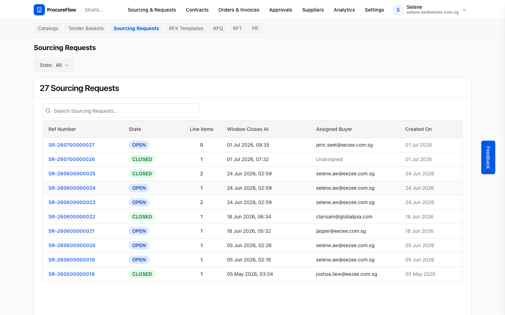The image size is (505, 315).
Task: Go to Approvals
Action: [x=281, y=10]
